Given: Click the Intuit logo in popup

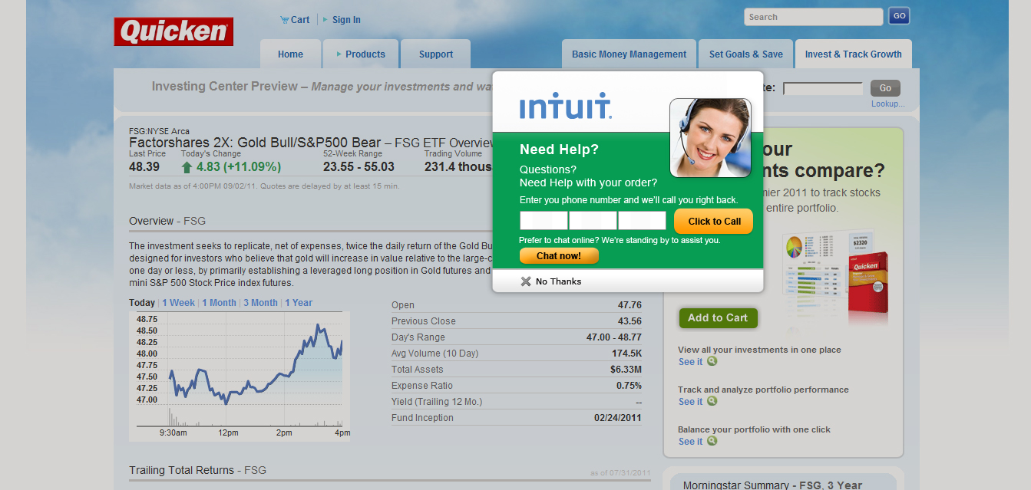Looking at the screenshot, I should coord(565,106).
